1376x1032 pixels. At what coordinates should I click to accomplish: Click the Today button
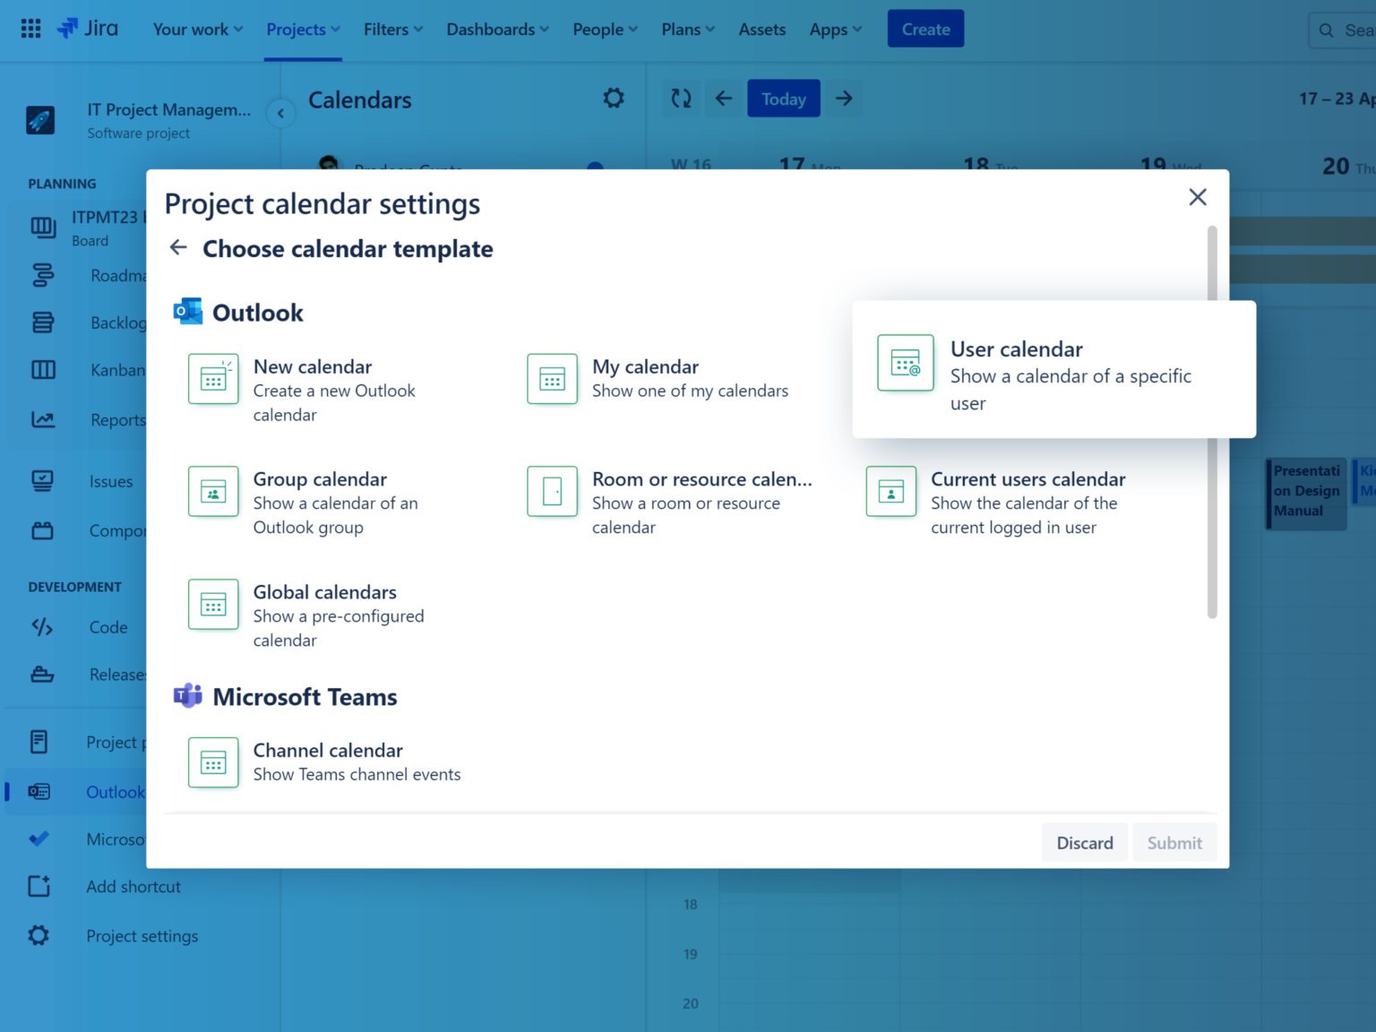pos(784,99)
